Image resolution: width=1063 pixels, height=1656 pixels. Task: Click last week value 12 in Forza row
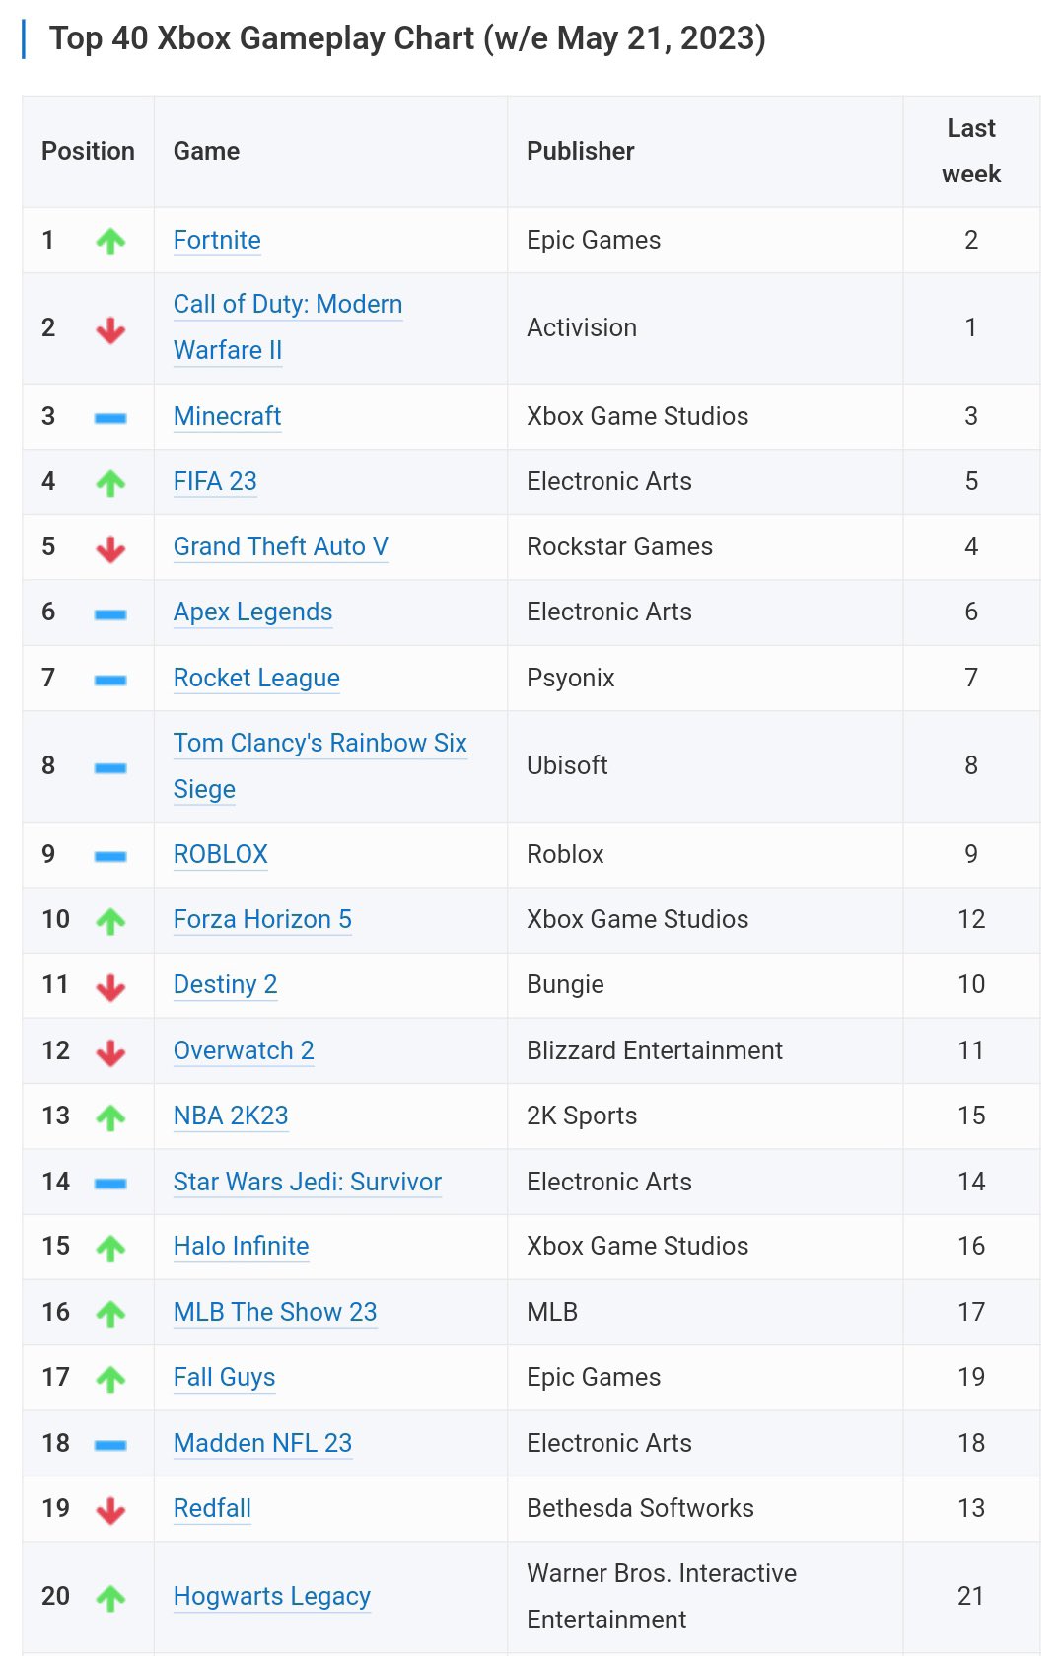pyautogui.click(x=971, y=919)
